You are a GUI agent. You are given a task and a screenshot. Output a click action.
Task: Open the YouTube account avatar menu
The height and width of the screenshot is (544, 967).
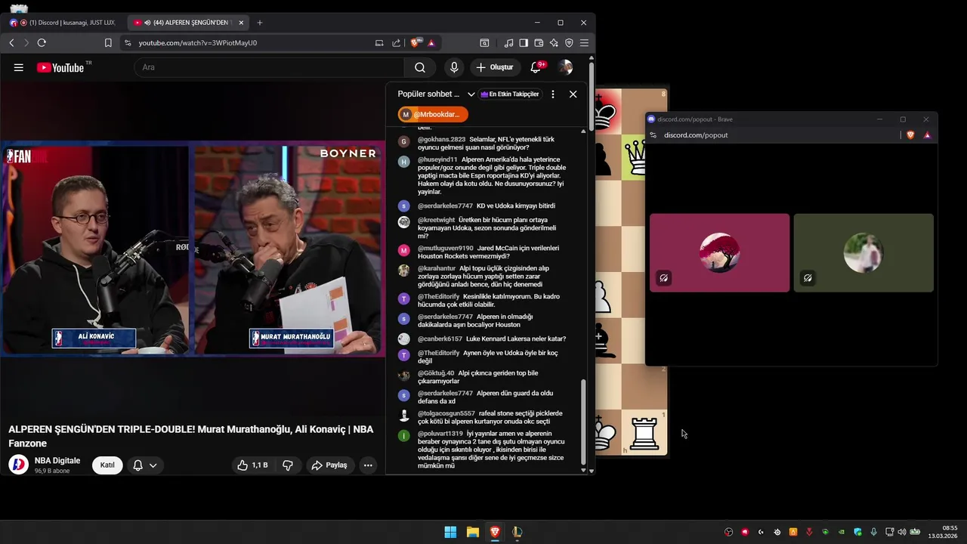coord(565,67)
